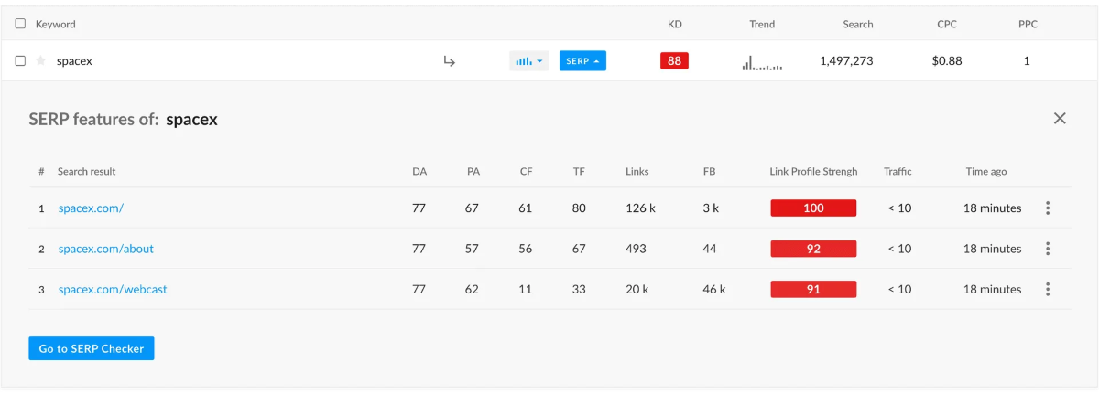This screenshot has height=394, width=1099.
Task: Open the spacex.com/ link
Action: pyautogui.click(x=91, y=208)
